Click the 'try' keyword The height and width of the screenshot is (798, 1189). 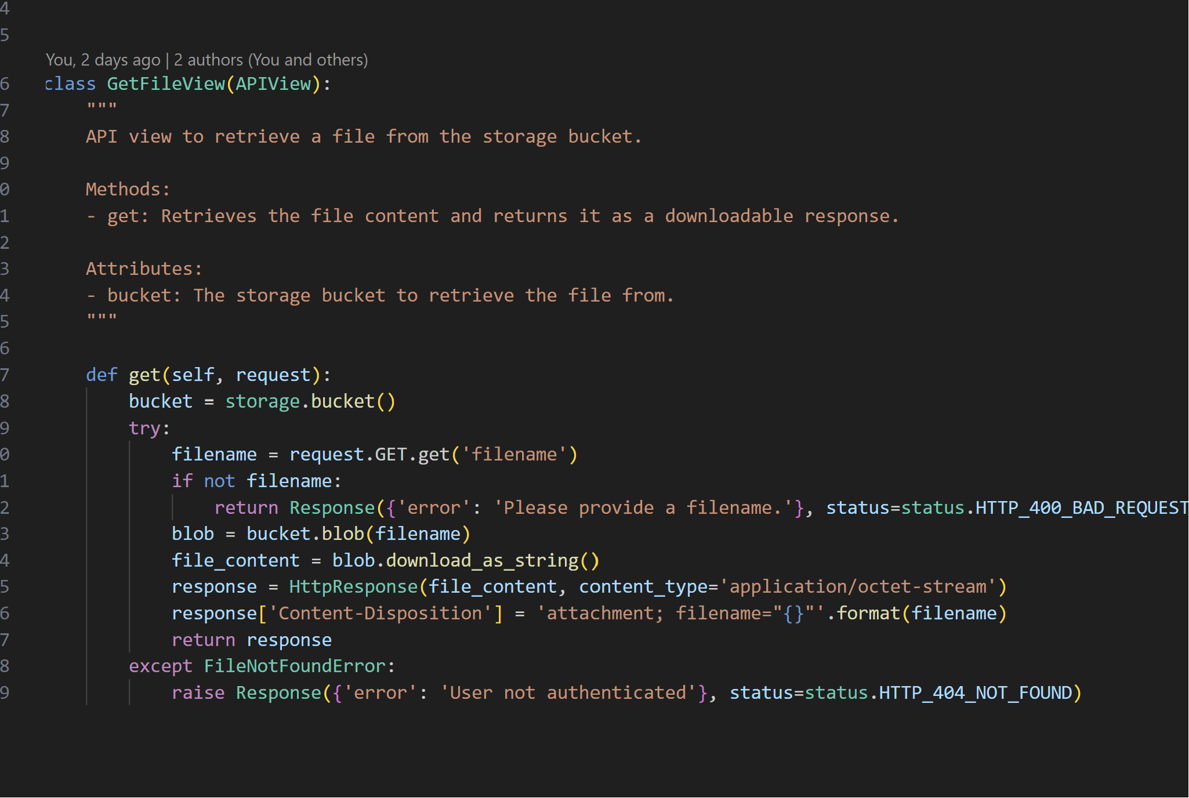pyautogui.click(x=144, y=428)
